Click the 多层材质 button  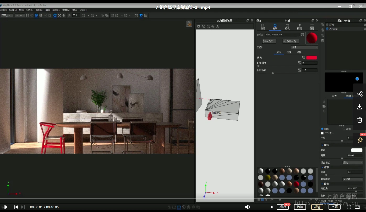[291, 41]
